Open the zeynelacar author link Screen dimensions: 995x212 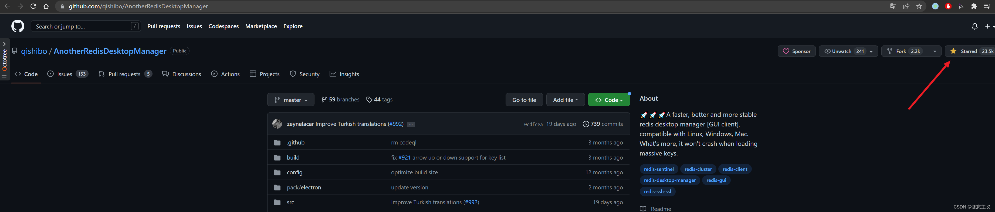click(300, 124)
